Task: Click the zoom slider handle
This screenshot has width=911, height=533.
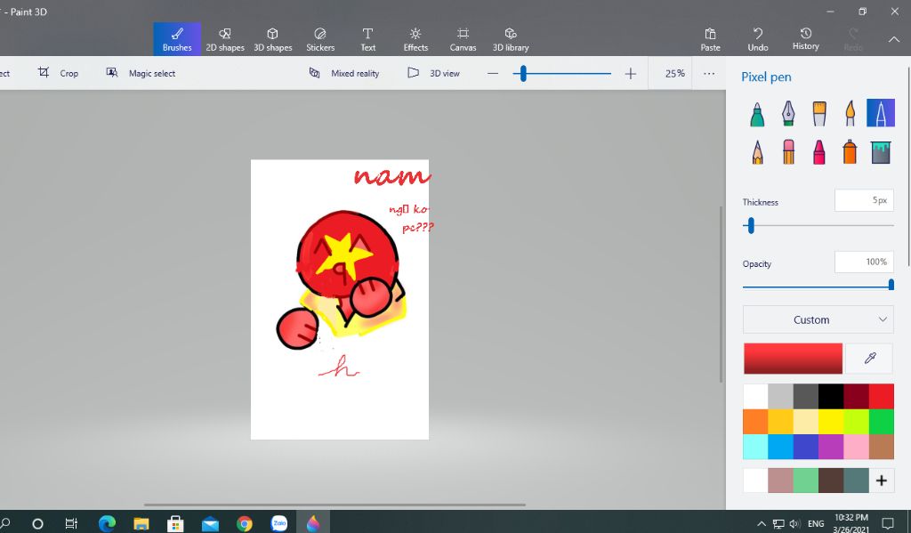Action: [523, 74]
